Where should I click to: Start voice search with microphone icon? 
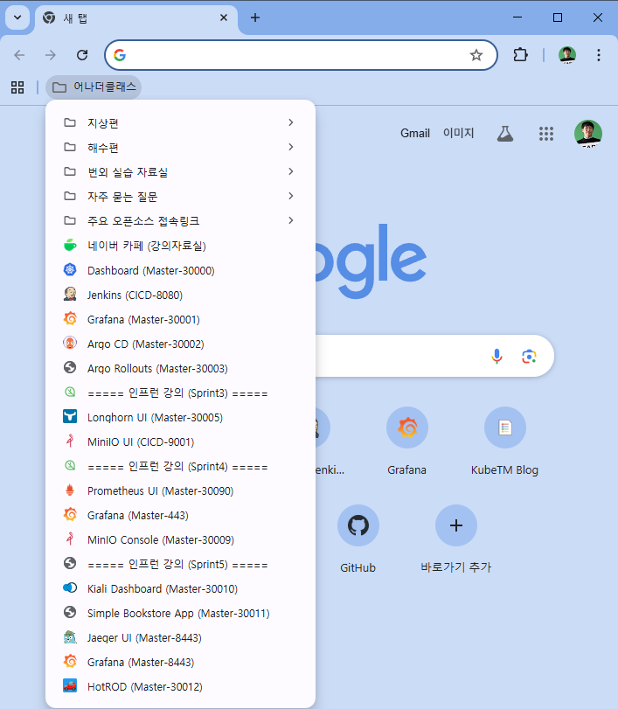(496, 356)
